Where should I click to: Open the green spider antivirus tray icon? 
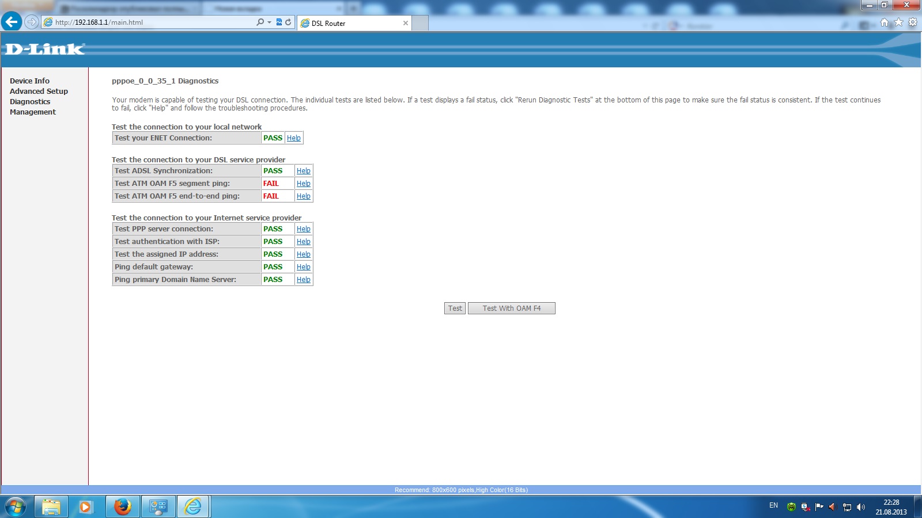(791, 507)
